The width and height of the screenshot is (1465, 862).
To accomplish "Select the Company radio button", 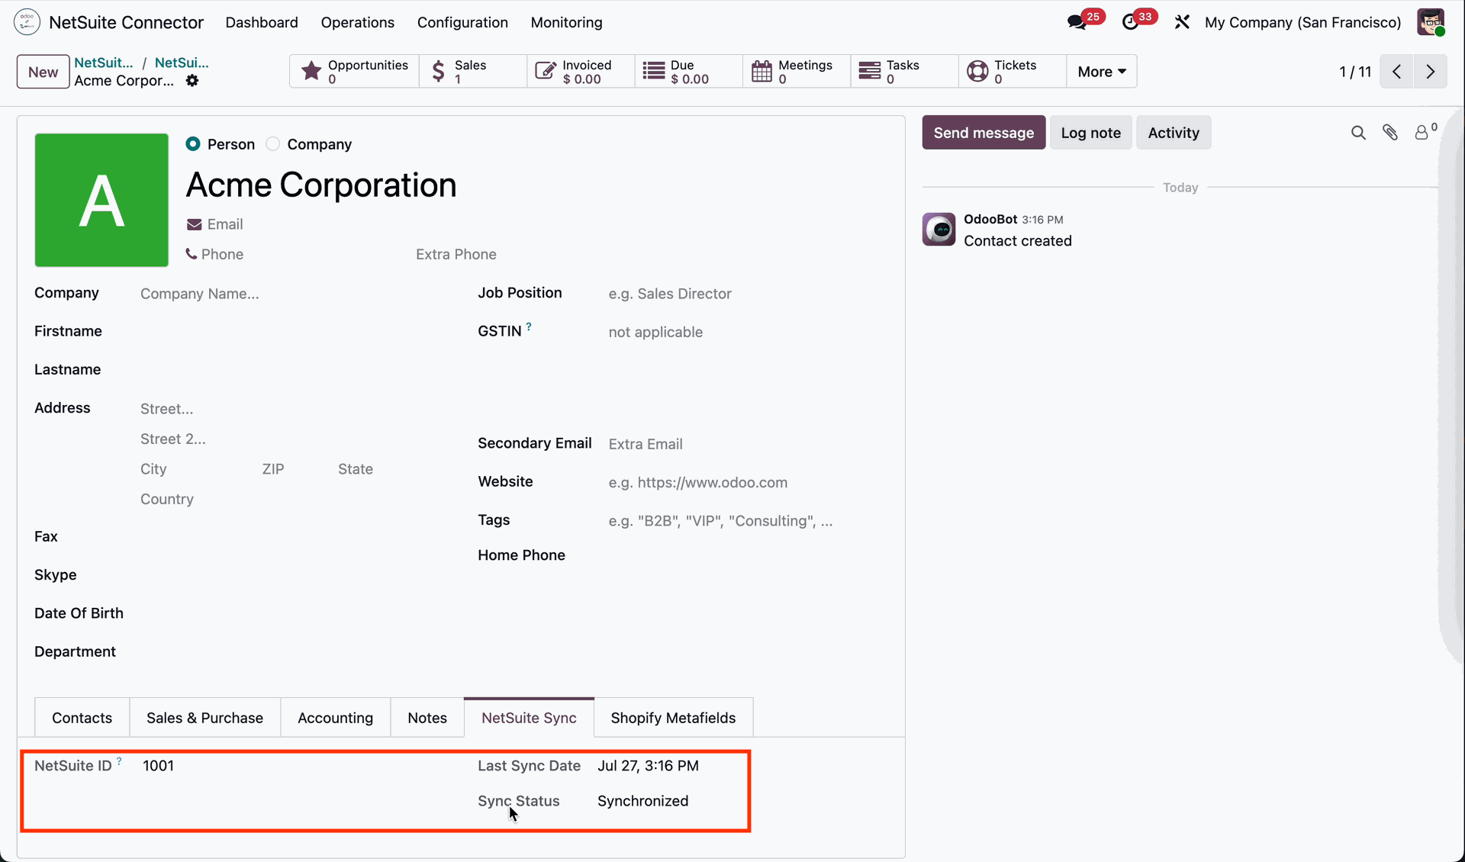I will click(273, 144).
